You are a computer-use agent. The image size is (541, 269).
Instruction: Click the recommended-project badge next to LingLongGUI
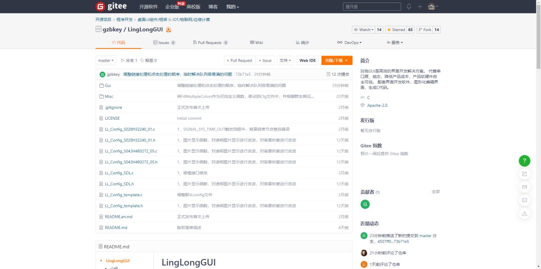(x=168, y=30)
